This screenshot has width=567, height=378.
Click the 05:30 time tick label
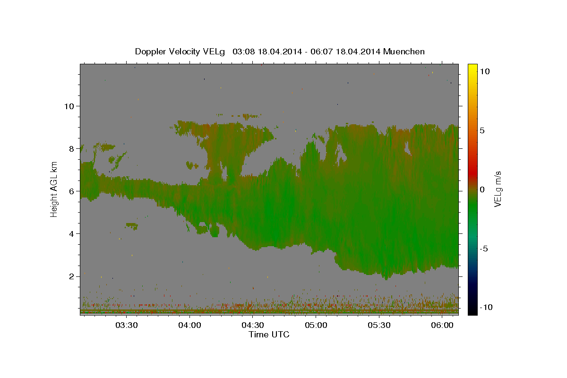(x=379, y=325)
